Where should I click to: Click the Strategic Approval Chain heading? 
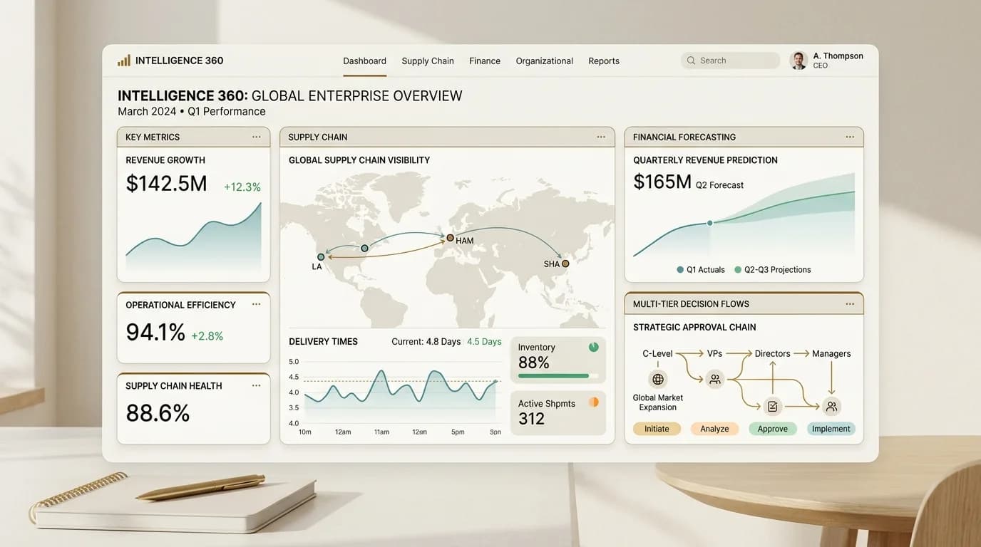[694, 328]
